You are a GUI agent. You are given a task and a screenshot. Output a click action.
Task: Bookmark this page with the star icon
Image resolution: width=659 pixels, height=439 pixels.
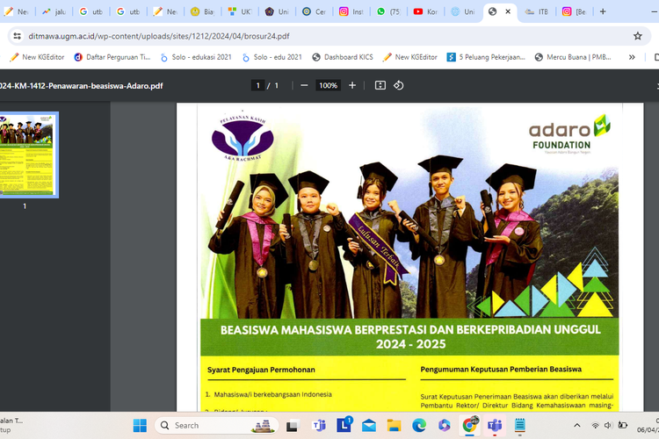638,36
